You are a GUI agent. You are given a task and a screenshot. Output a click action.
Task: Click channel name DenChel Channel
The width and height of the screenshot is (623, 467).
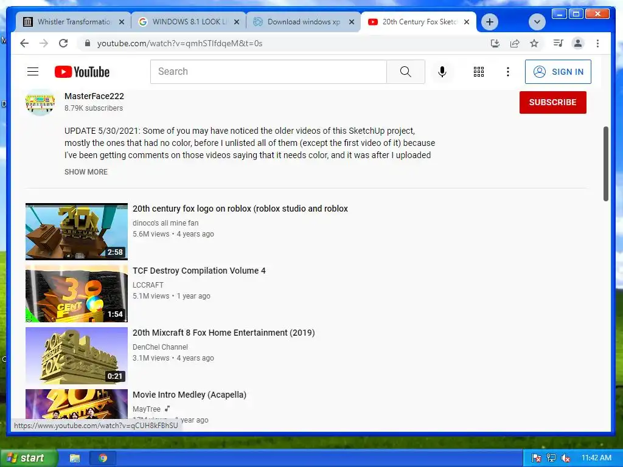click(160, 347)
